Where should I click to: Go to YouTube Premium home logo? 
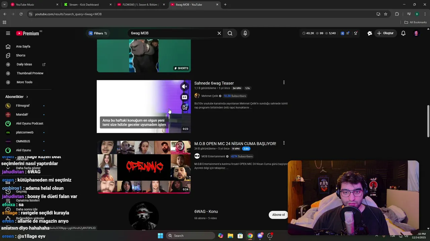(28, 33)
